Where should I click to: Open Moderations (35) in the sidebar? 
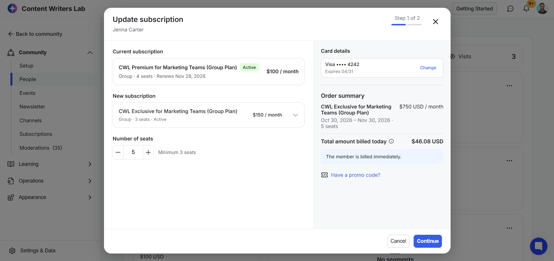click(x=41, y=148)
